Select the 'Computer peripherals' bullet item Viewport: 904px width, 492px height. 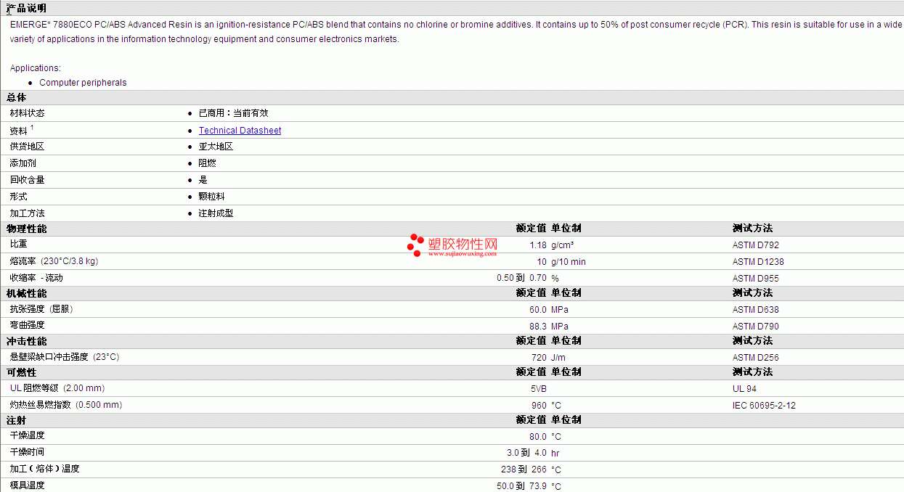click(x=83, y=83)
